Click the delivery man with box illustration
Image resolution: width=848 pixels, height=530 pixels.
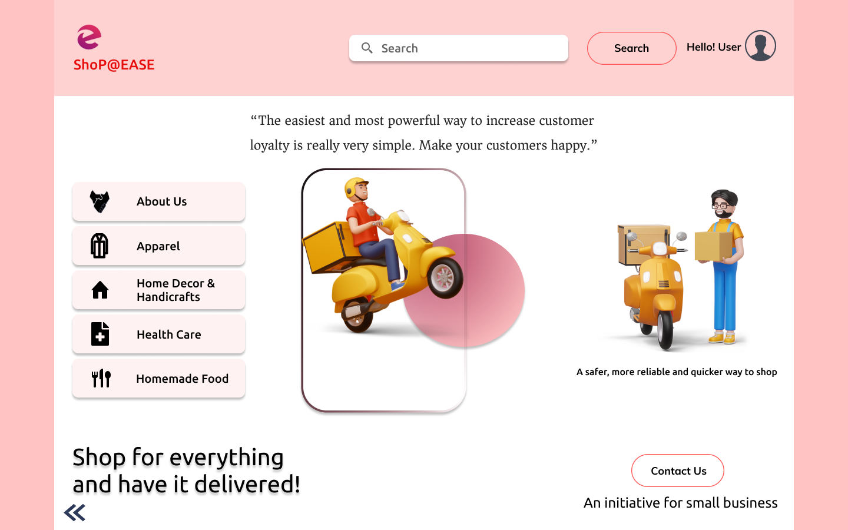coord(680,271)
